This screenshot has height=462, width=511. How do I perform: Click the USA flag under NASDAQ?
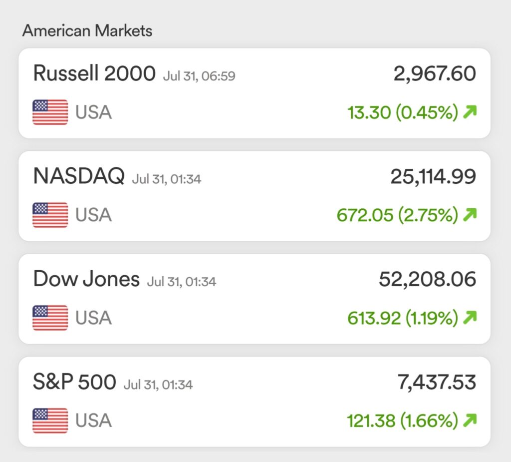(50, 215)
